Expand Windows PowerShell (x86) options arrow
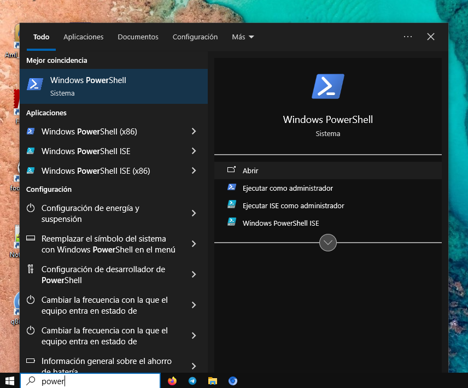The width and height of the screenshot is (468, 388). pyautogui.click(x=194, y=131)
